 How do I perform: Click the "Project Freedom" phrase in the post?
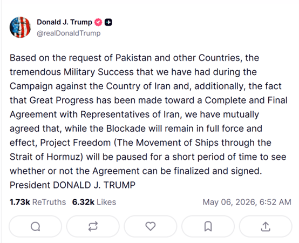pos(76,143)
